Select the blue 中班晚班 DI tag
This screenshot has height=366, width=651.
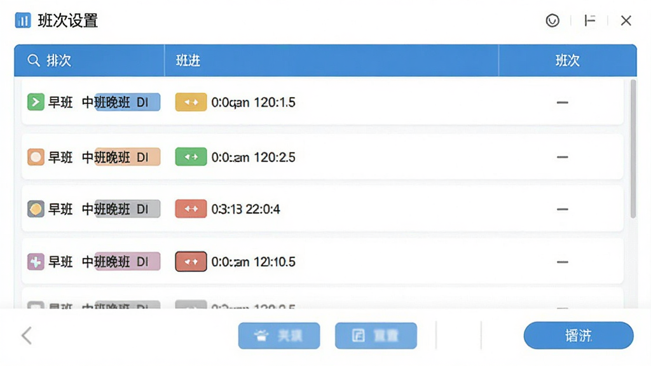coord(127,102)
